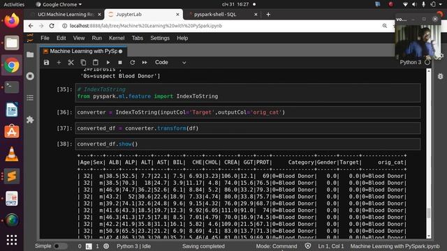Image resolution: width=447 pixels, height=251 pixels.
Task: Cut the selected cell with scissors icon
Action: click(71, 62)
